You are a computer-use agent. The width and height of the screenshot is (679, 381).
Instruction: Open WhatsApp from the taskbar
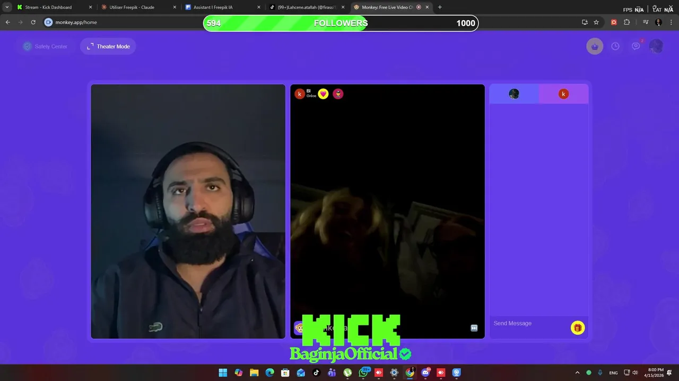(363, 373)
